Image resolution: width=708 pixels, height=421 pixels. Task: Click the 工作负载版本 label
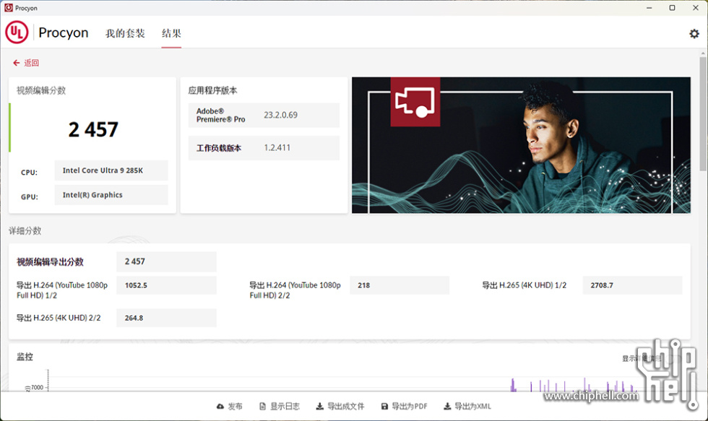click(x=218, y=148)
